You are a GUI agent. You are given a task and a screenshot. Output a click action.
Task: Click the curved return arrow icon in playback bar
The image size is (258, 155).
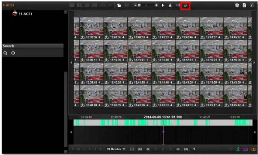point(194,149)
